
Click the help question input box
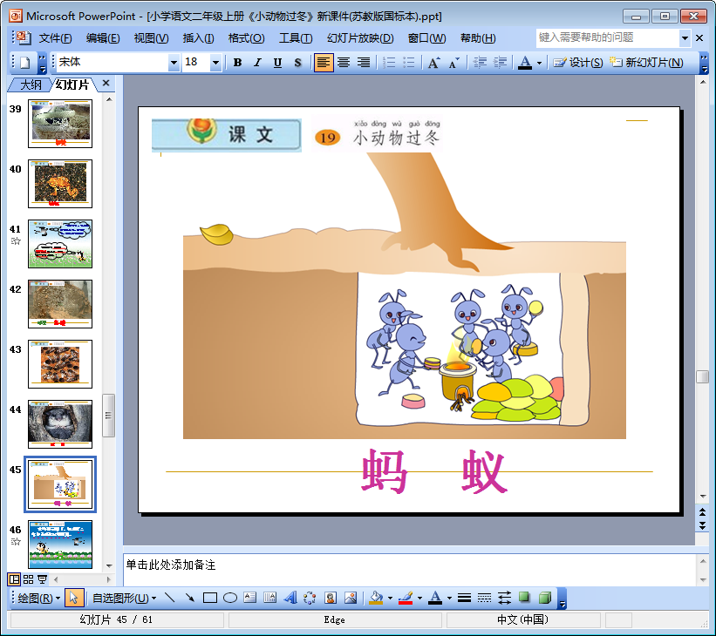coord(607,37)
